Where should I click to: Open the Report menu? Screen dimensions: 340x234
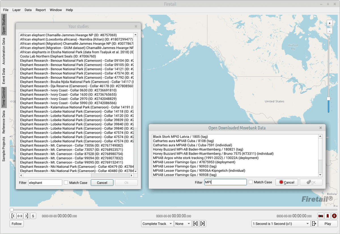click(x=41, y=10)
